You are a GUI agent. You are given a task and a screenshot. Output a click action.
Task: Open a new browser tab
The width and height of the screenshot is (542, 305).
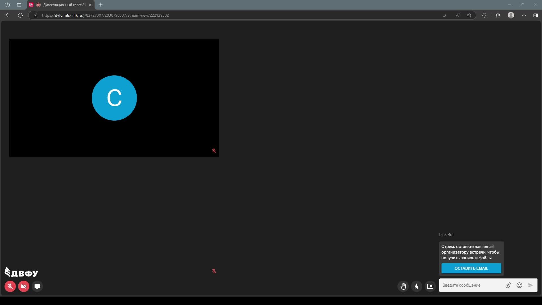101,5
